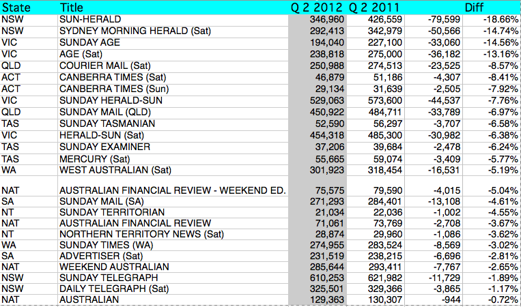Select the Q 2 2012 column header
This screenshot has height=307, width=521.
pyautogui.click(x=317, y=8)
